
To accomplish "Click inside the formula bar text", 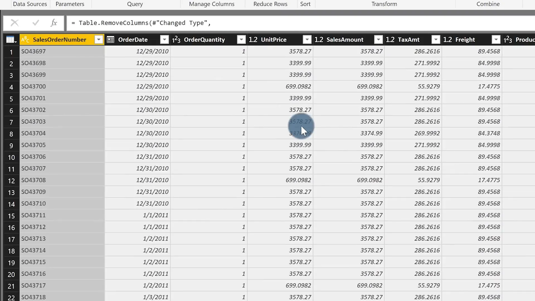I will pos(167,23).
